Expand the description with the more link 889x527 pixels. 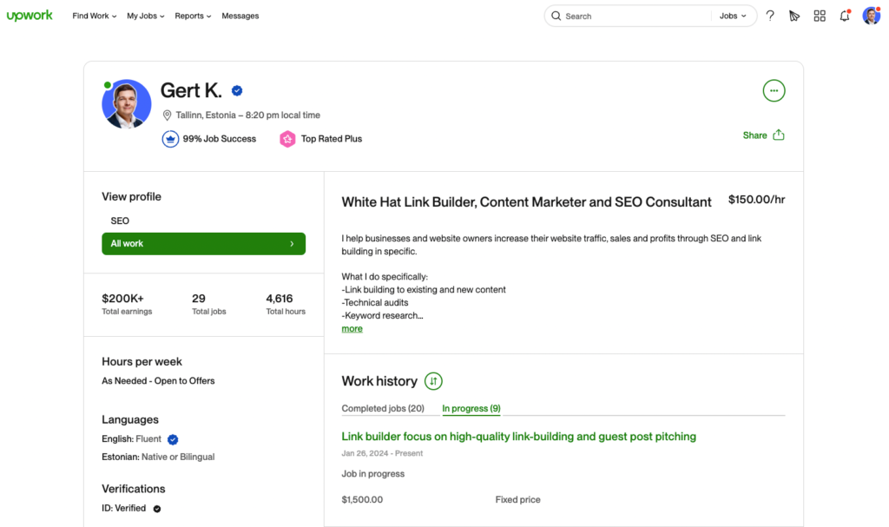(x=352, y=328)
